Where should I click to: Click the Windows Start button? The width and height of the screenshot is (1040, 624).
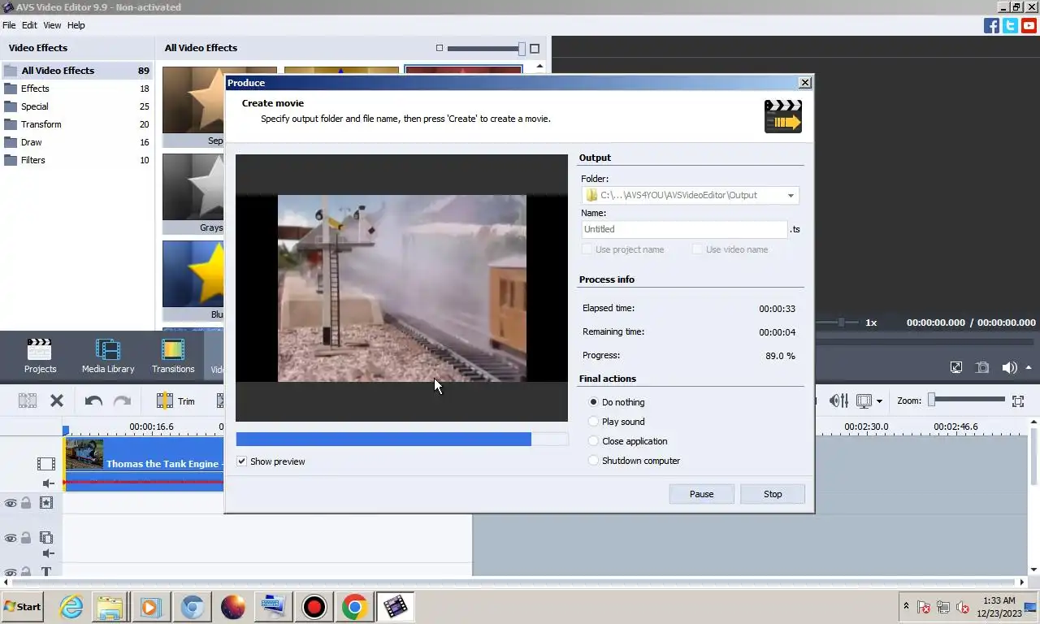pyautogui.click(x=23, y=606)
